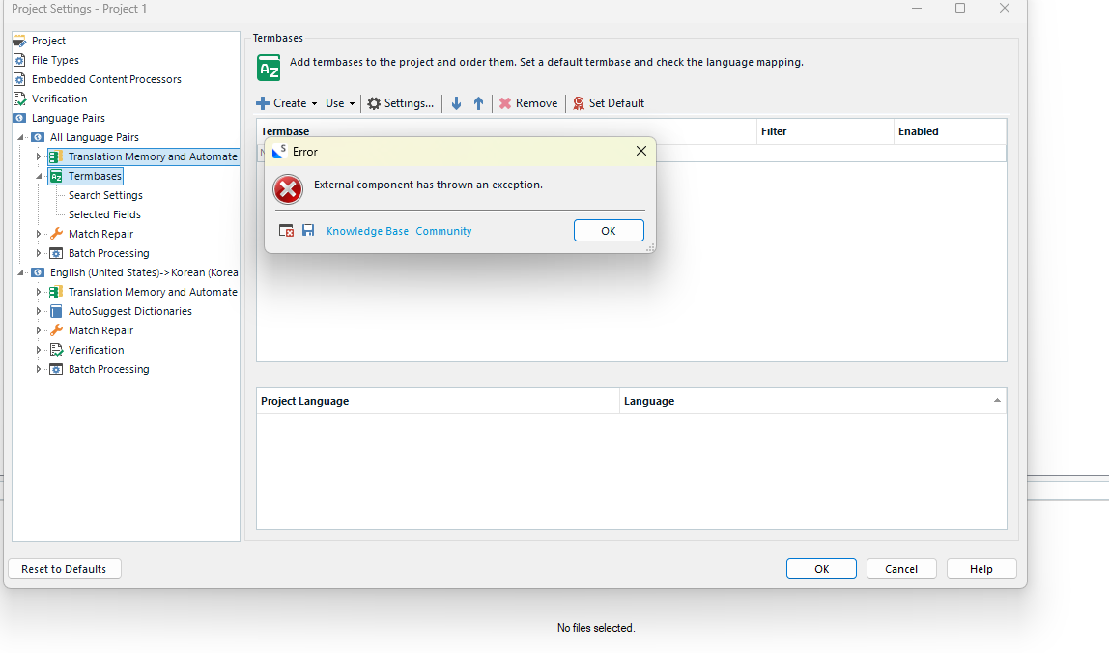Move termbase down with blue down arrow
The width and height of the screenshot is (1109, 653).
tap(457, 103)
